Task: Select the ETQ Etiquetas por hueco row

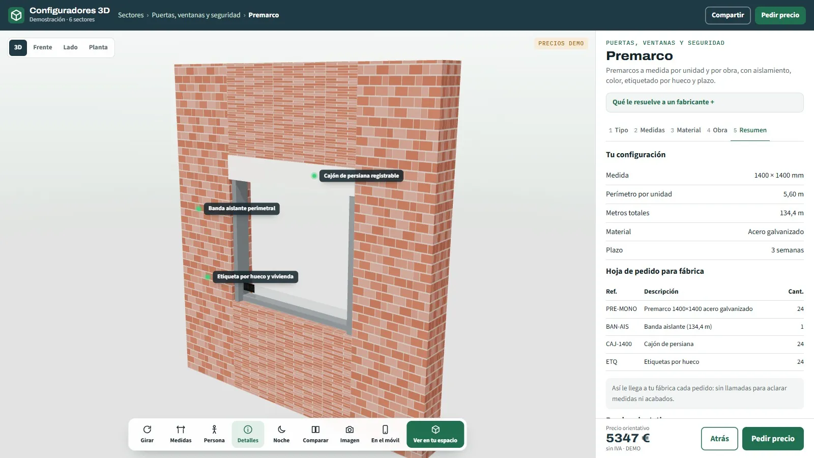Action: [x=705, y=362]
